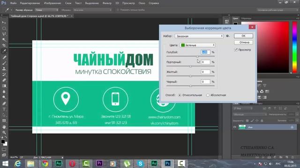Pick a hue on the vertical spectrum bar

(295, 47)
